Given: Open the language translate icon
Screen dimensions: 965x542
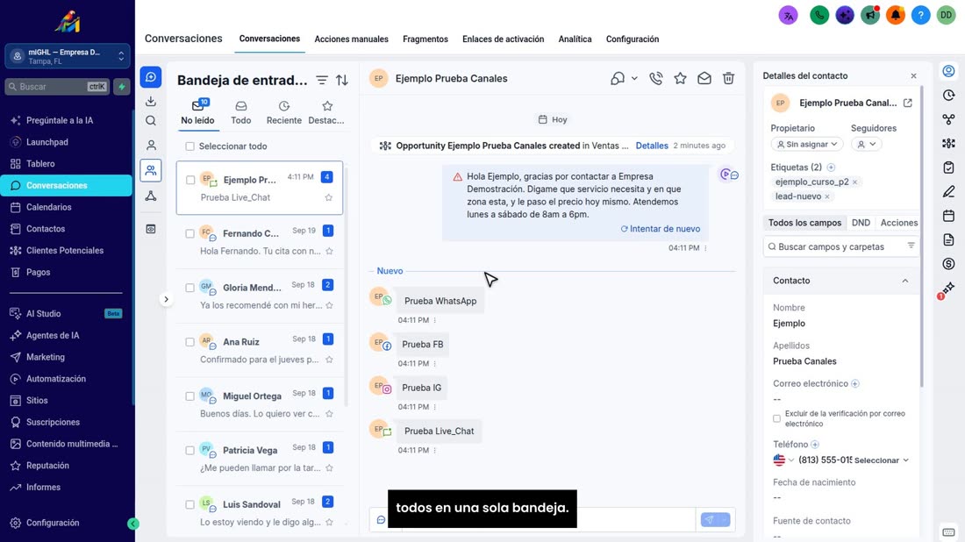Looking at the screenshot, I should (789, 16).
